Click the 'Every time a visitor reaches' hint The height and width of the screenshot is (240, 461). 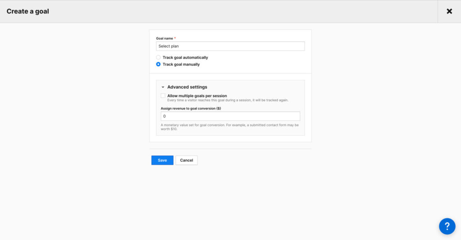pyautogui.click(x=227, y=100)
